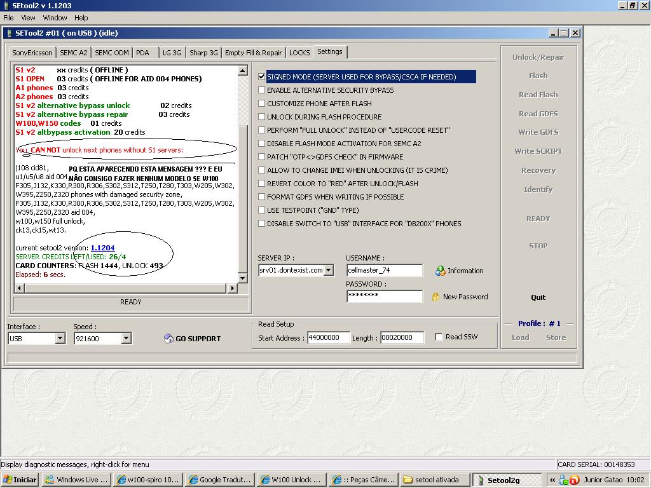Switch to Empty Fill & Repair tab

point(253,53)
